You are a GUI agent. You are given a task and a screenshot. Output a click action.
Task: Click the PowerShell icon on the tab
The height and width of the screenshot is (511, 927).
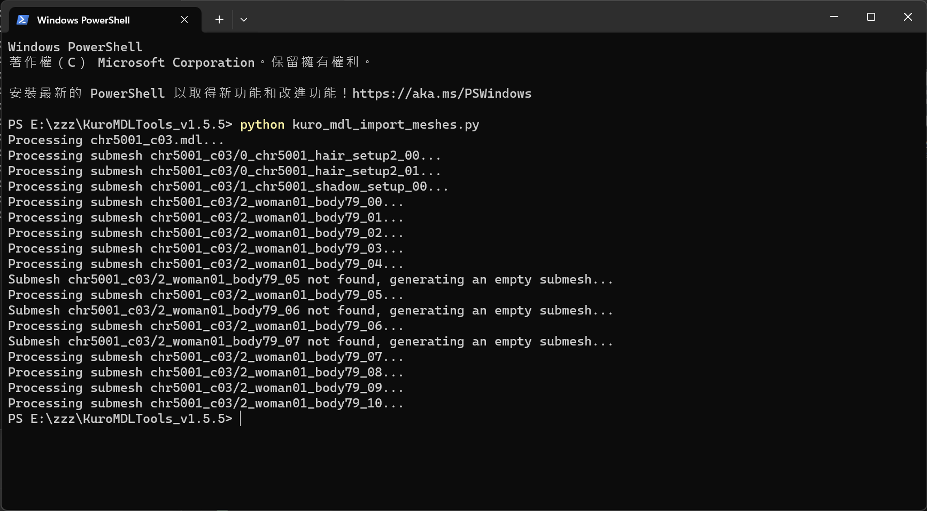coord(22,20)
